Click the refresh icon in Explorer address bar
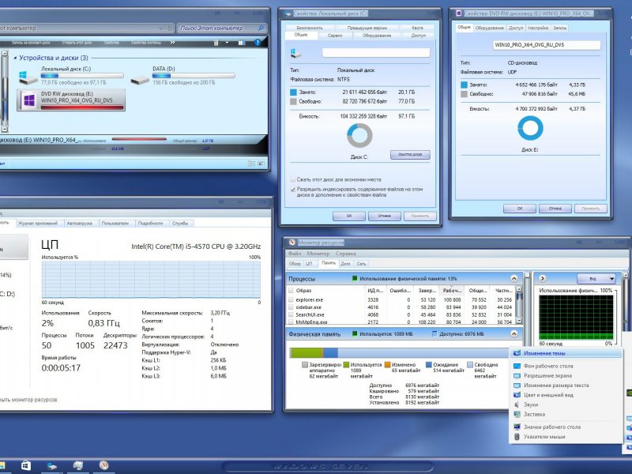 [x=170, y=28]
